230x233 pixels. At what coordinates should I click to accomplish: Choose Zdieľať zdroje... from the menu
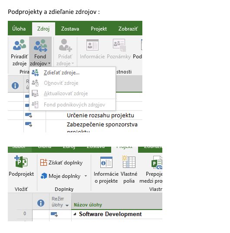[72, 72]
